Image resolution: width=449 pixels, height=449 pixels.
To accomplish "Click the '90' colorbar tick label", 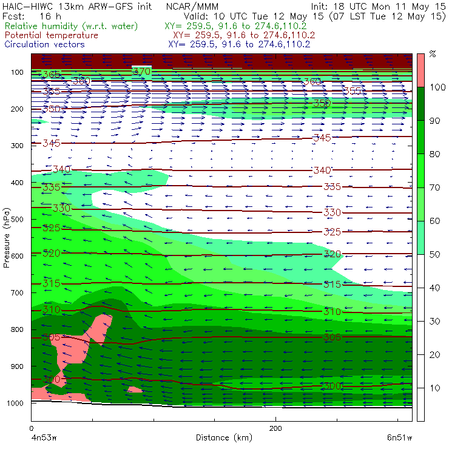I will tap(434, 121).
